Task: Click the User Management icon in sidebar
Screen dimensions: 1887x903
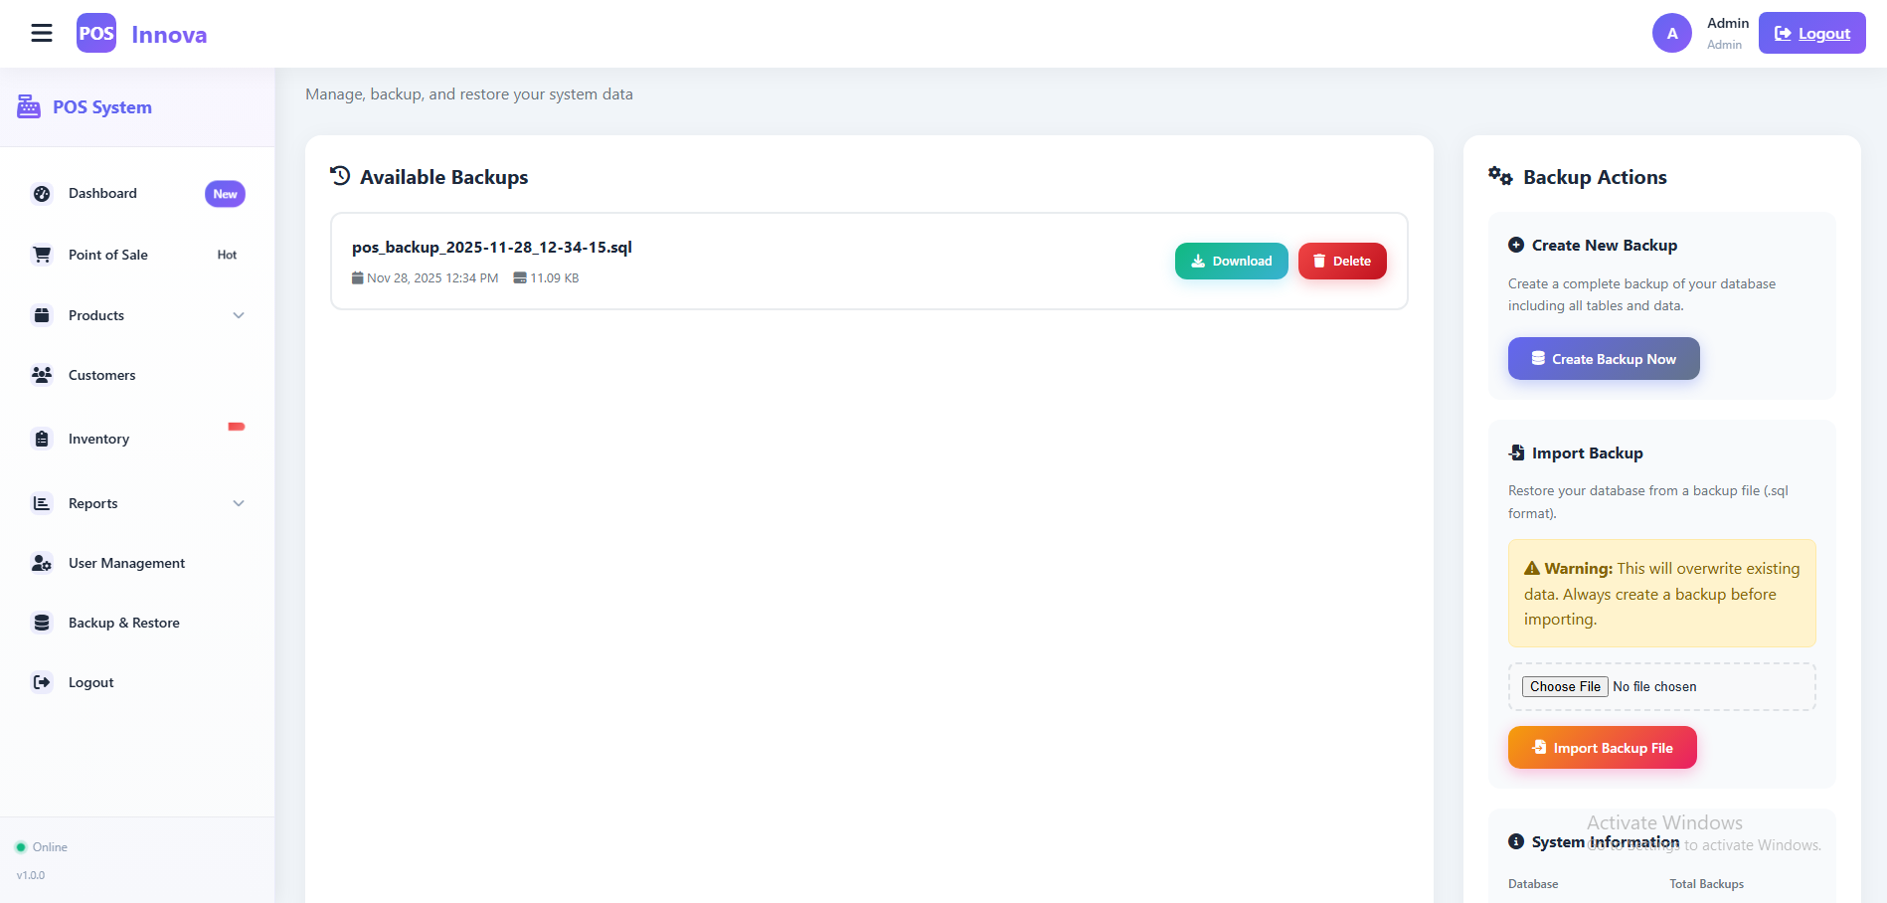Action: (x=42, y=563)
